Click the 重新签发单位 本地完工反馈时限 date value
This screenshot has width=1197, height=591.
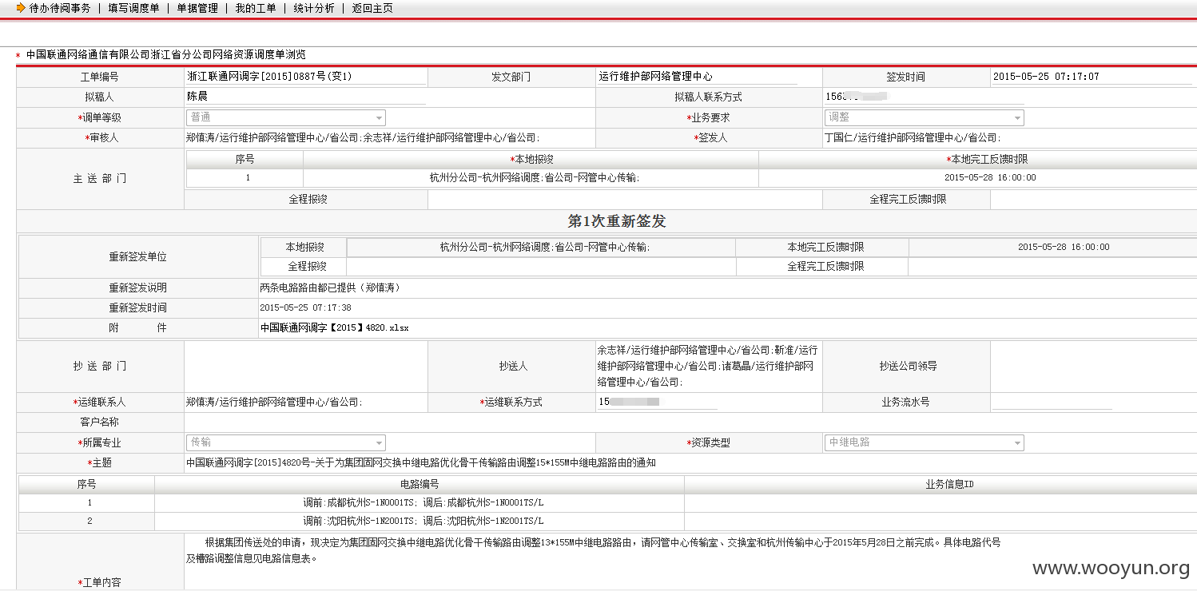click(x=1064, y=248)
